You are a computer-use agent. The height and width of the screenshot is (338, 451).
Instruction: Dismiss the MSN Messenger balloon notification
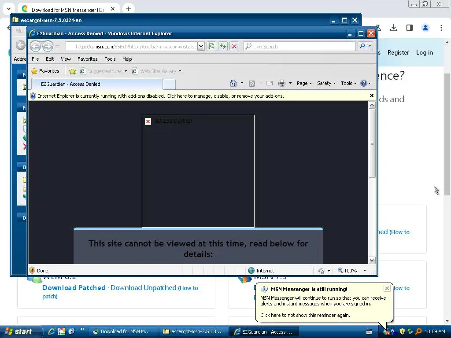coord(387,288)
